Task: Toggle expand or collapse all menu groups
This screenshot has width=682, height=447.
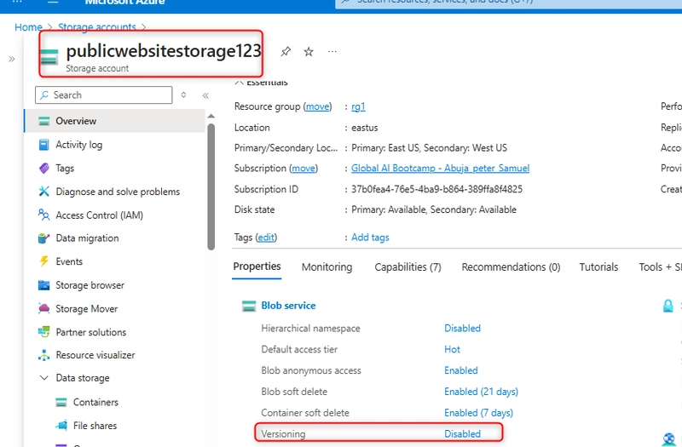Action: [183, 95]
